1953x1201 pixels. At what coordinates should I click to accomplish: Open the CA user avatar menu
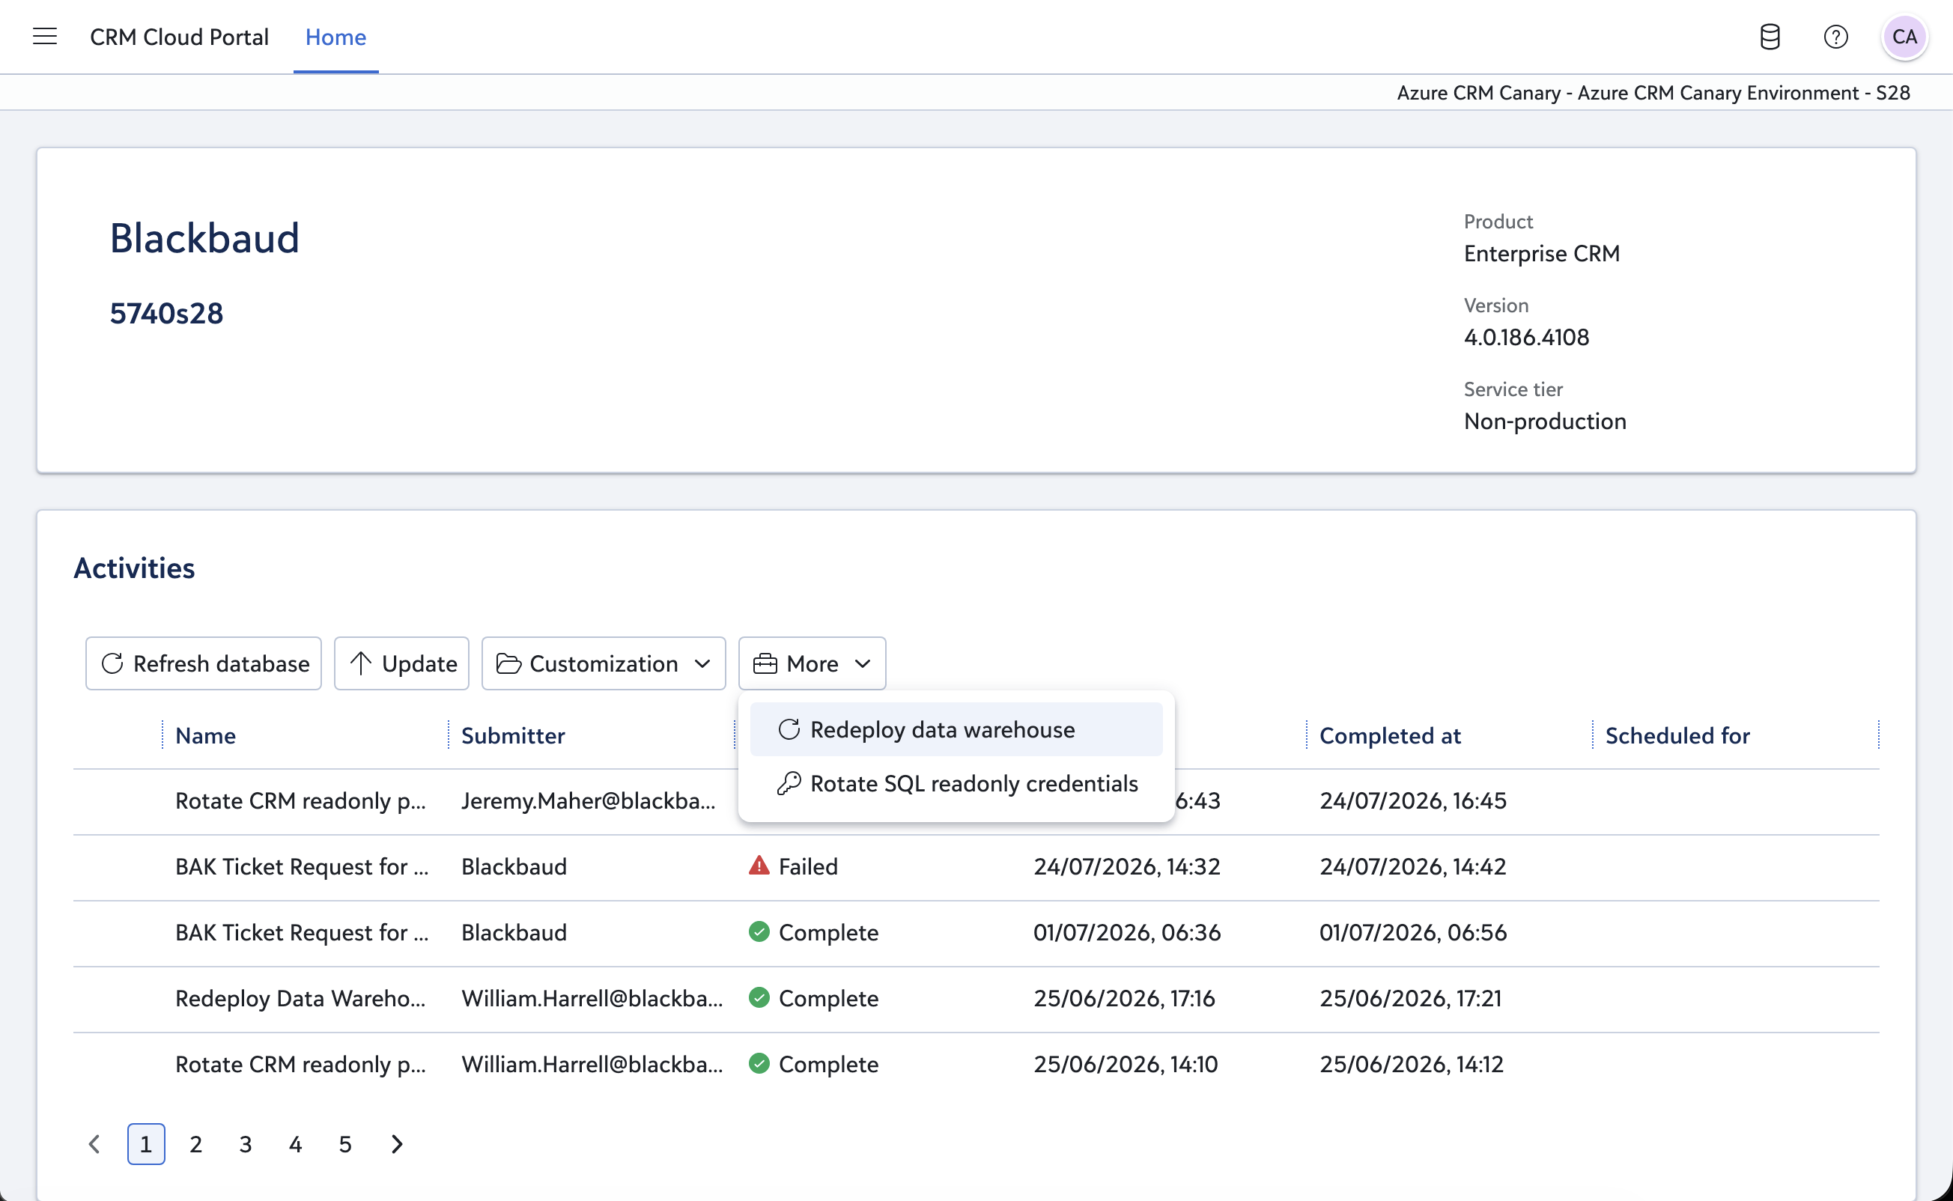tap(1904, 37)
